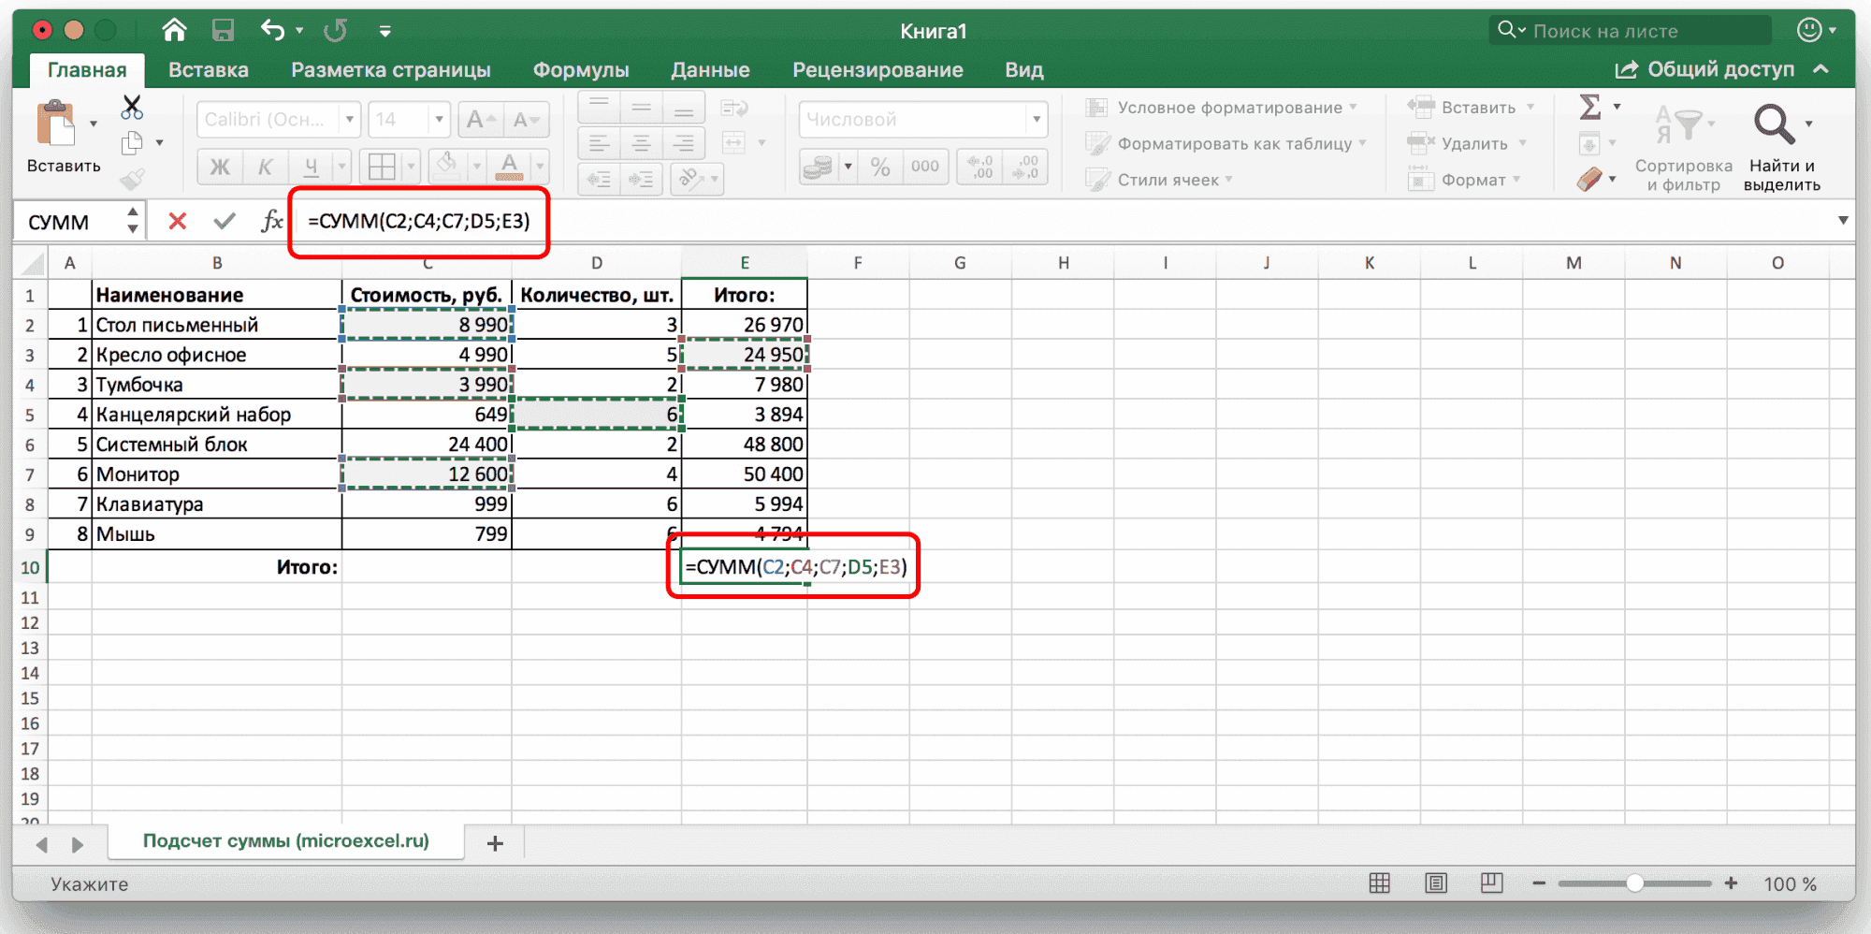Viewport: 1871px width, 934px height.
Task: Toggle page break preview view
Action: coord(1491,883)
